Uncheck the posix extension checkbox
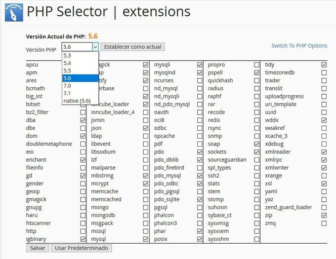336x259 pixels. click(x=200, y=239)
